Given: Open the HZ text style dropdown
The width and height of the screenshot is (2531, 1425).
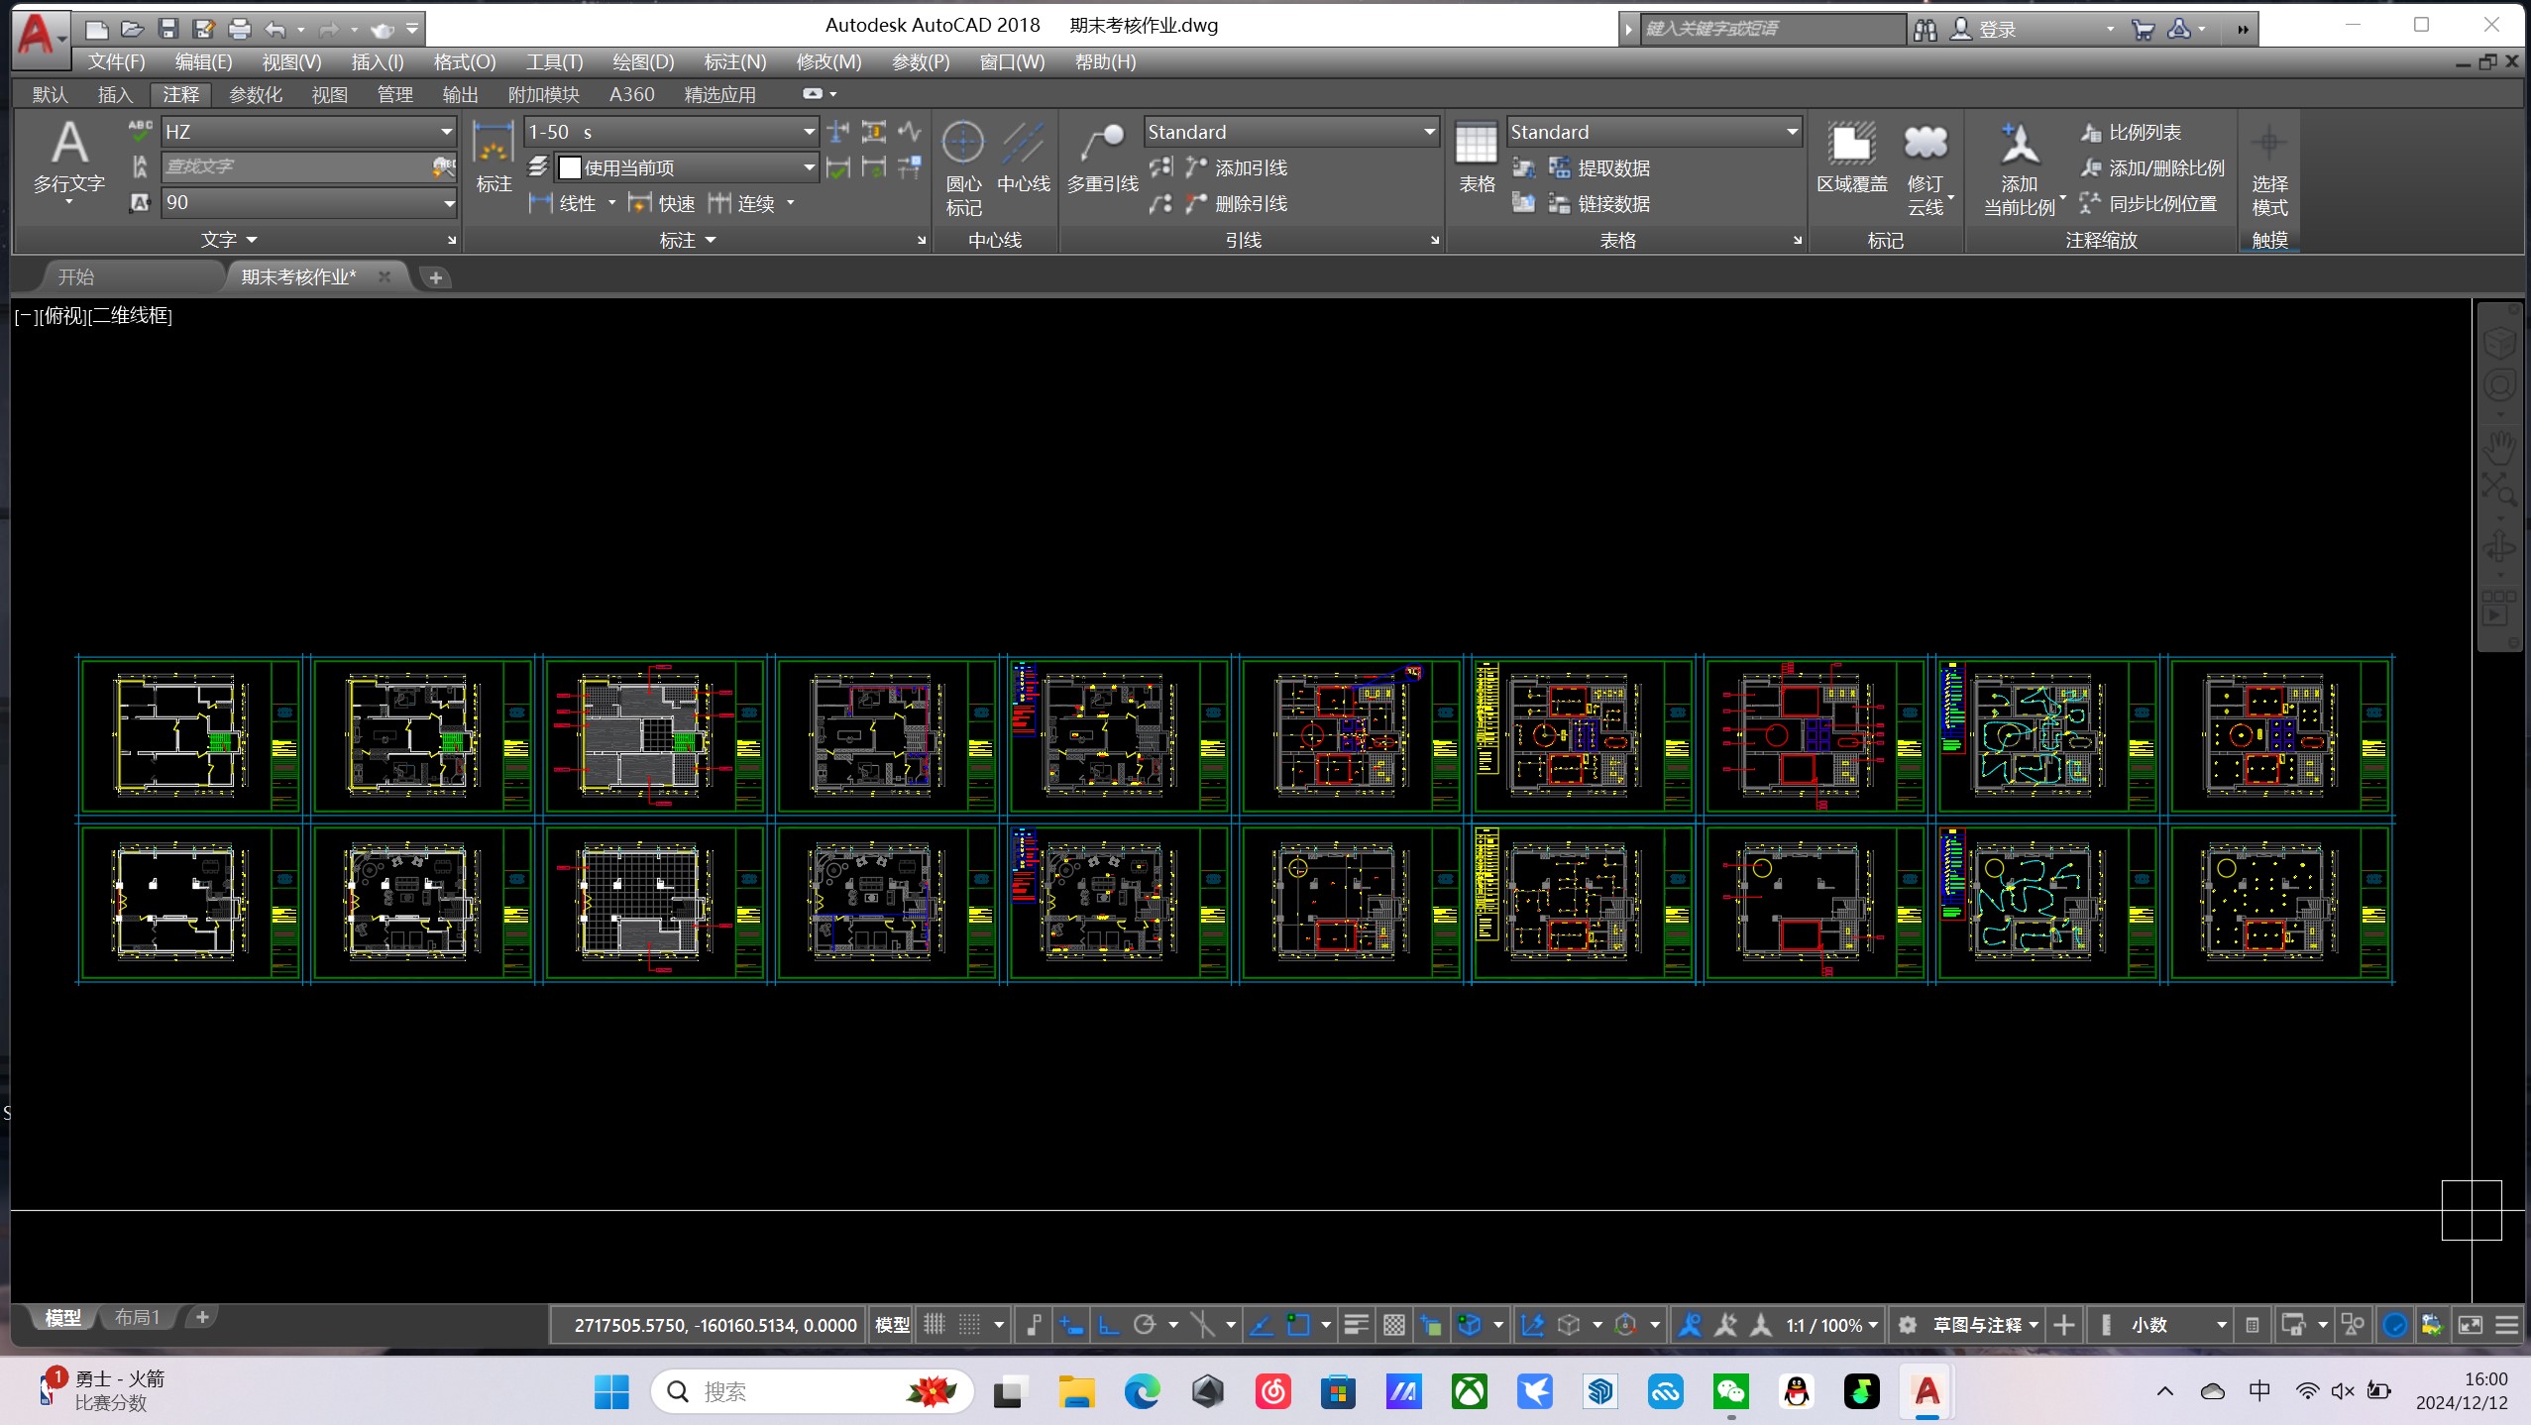Looking at the screenshot, I should coord(447,132).
